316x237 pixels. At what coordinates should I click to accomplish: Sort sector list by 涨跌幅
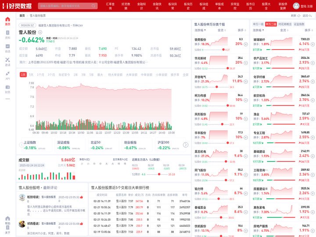pos(259,30)
